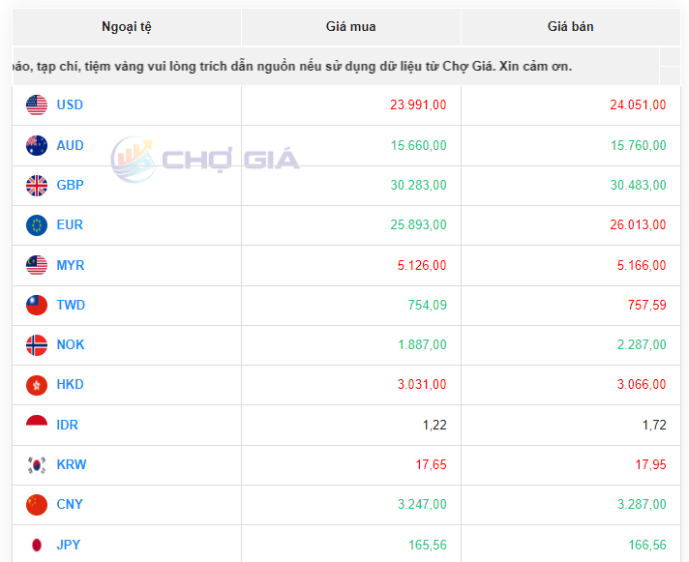
Task: Click the South Korean flag icon
Action: [x=37, y=465]
